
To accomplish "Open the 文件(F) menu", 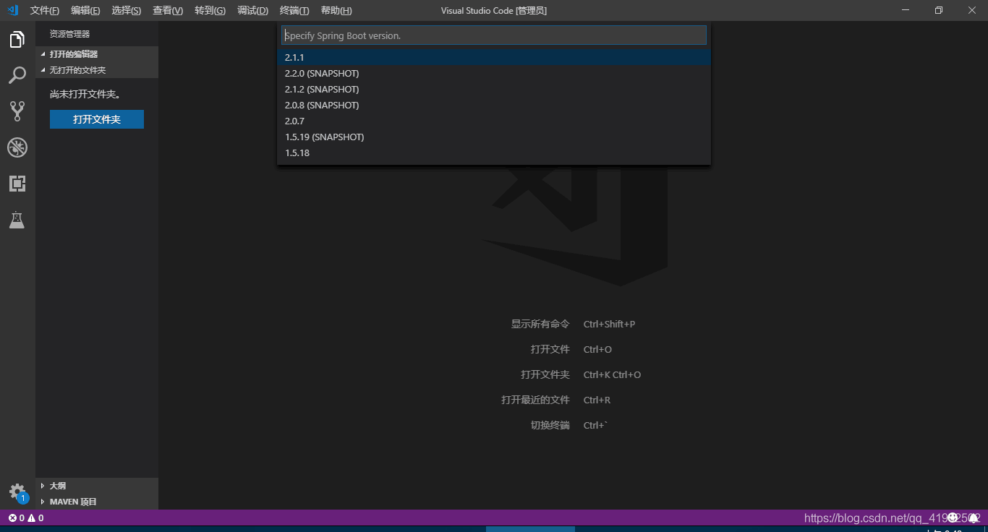I will [x=45, y=10].
